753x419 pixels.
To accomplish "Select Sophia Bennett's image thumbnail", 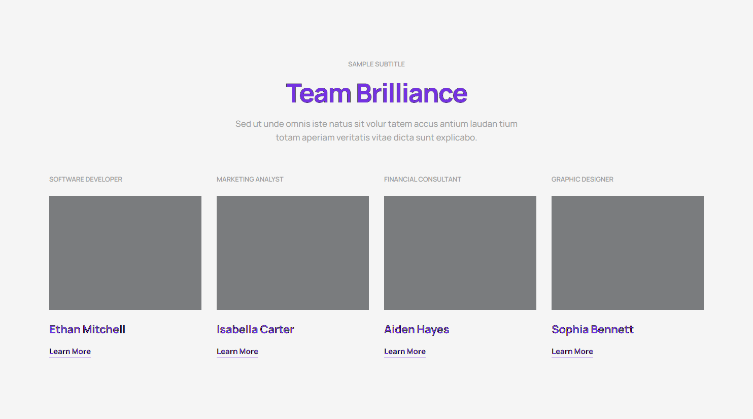I will pyautogui.click(x=628, y=253).
